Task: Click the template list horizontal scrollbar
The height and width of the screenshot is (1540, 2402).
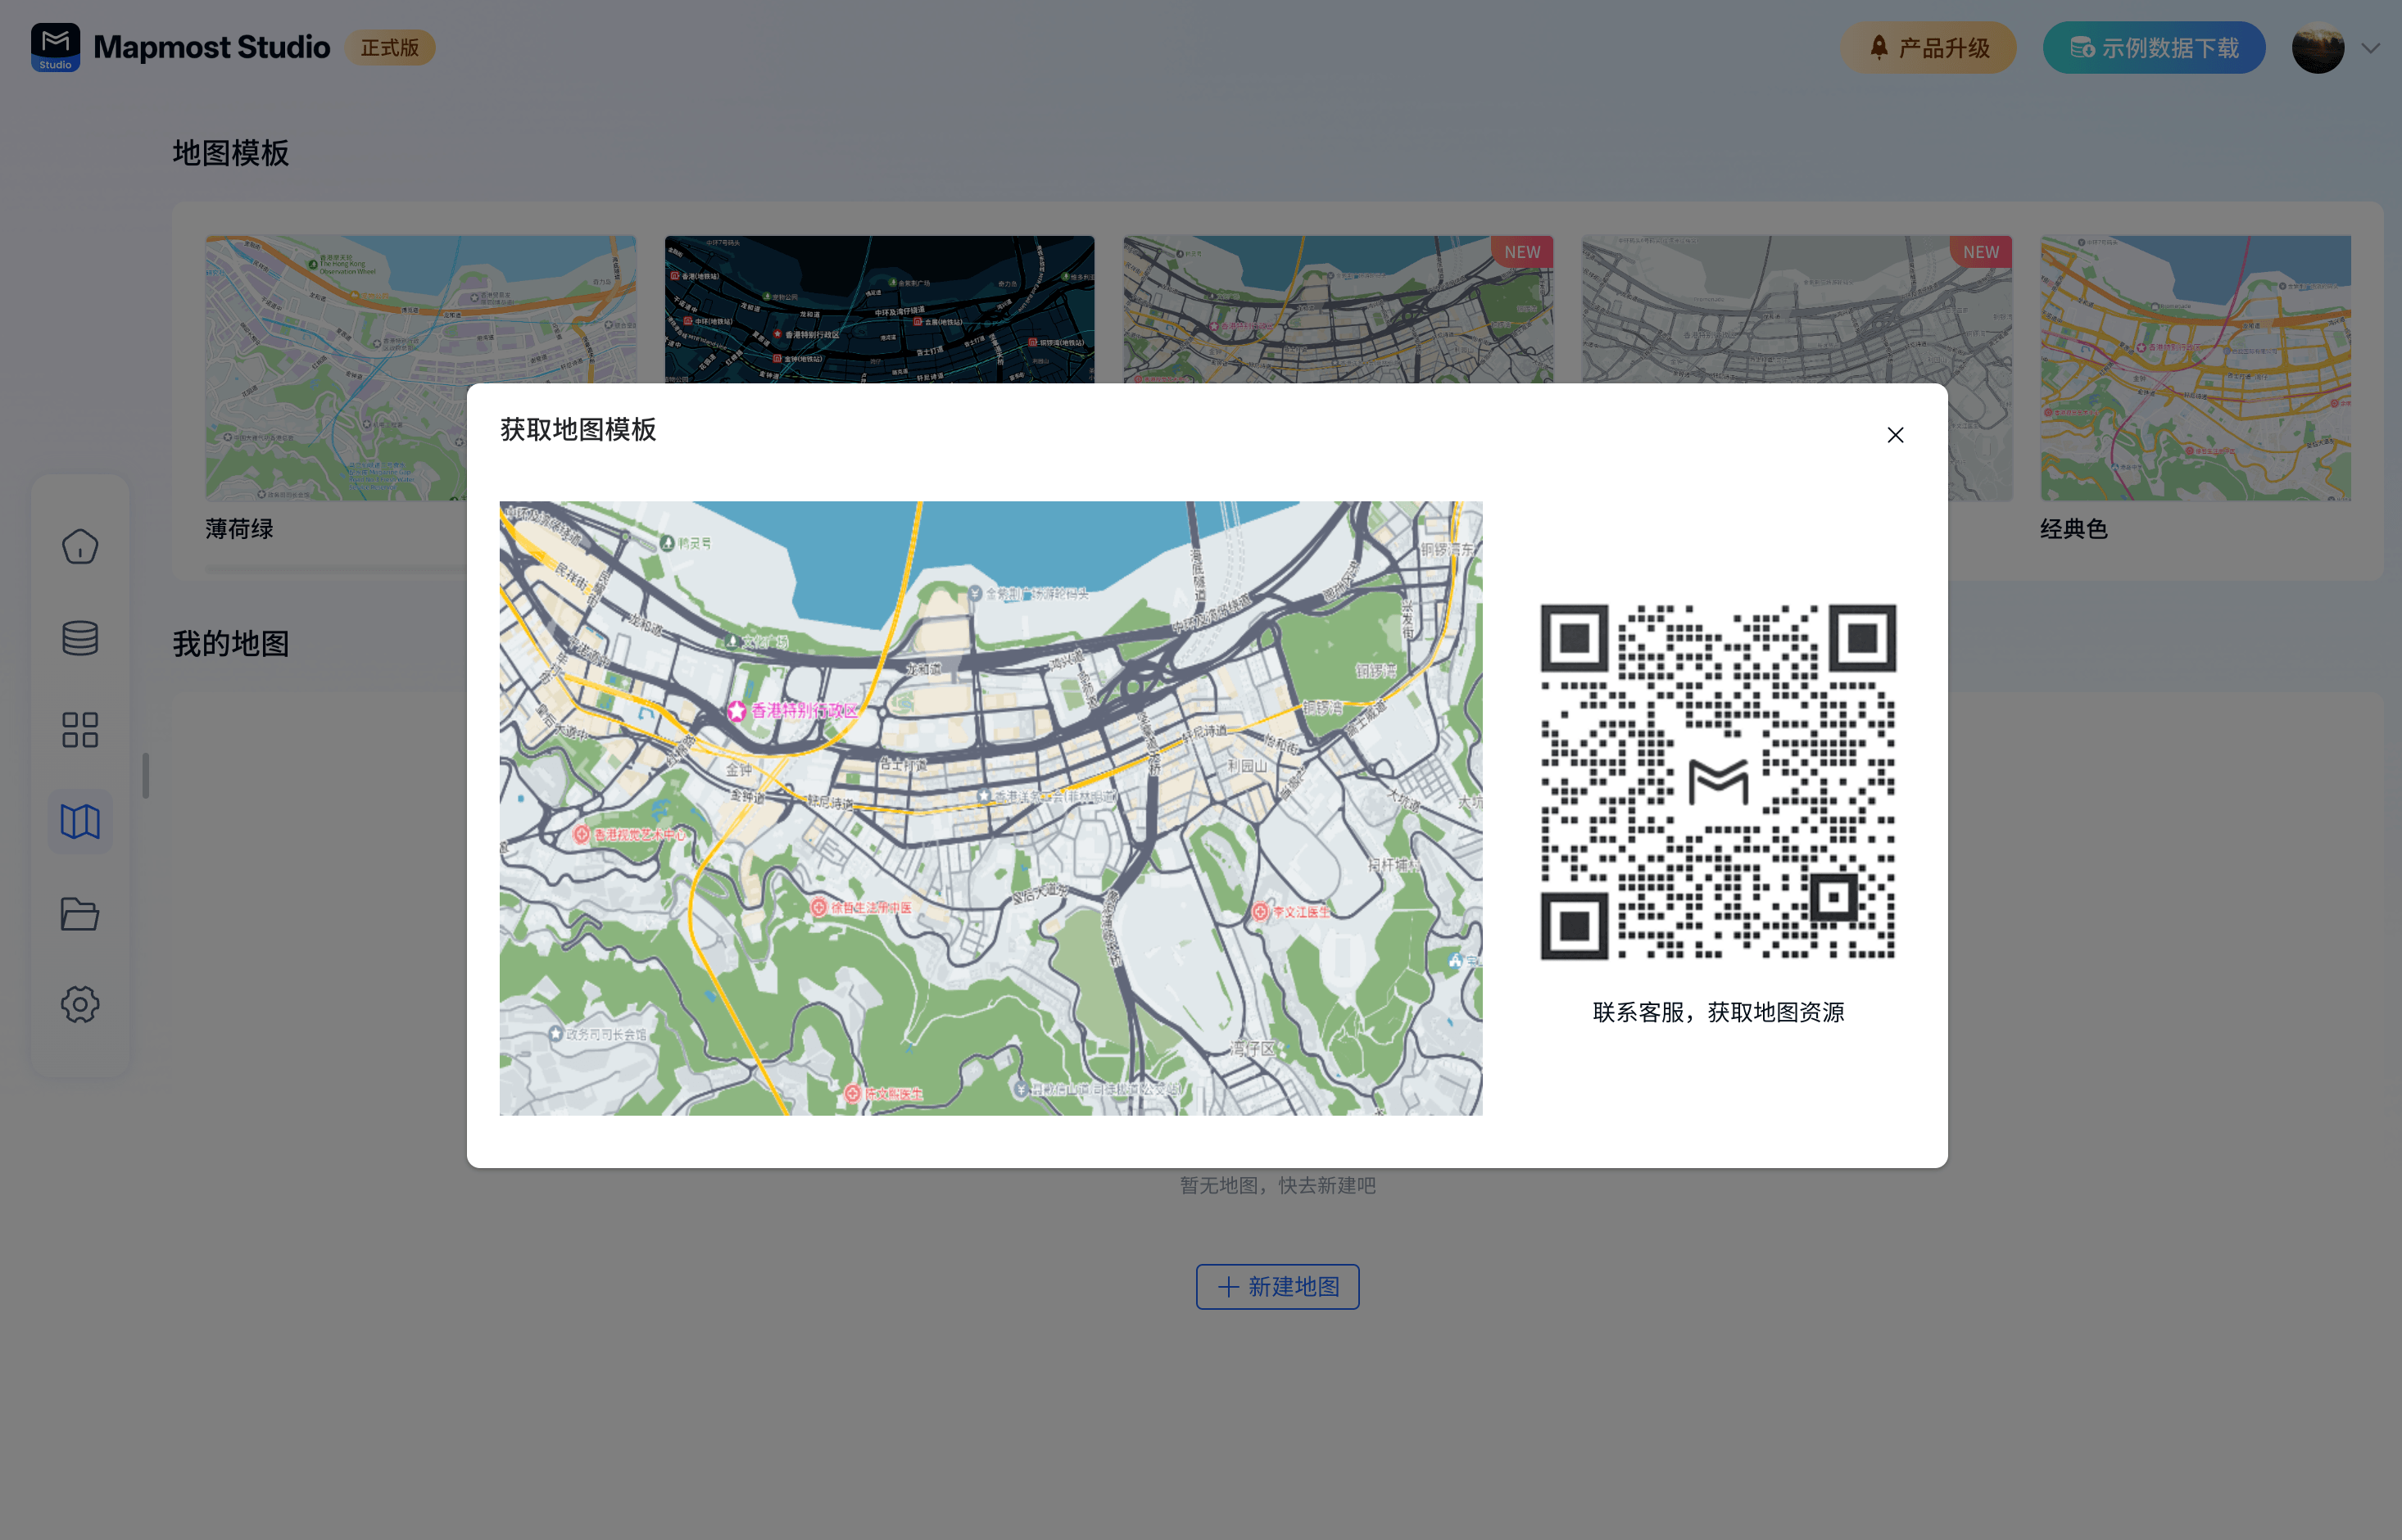Action: [335, 569]
